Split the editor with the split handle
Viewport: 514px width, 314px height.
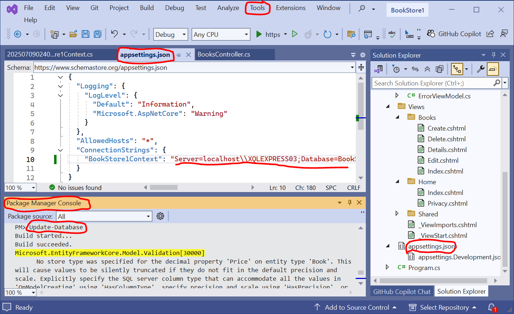pyautogui.click(x=361, y=67)
